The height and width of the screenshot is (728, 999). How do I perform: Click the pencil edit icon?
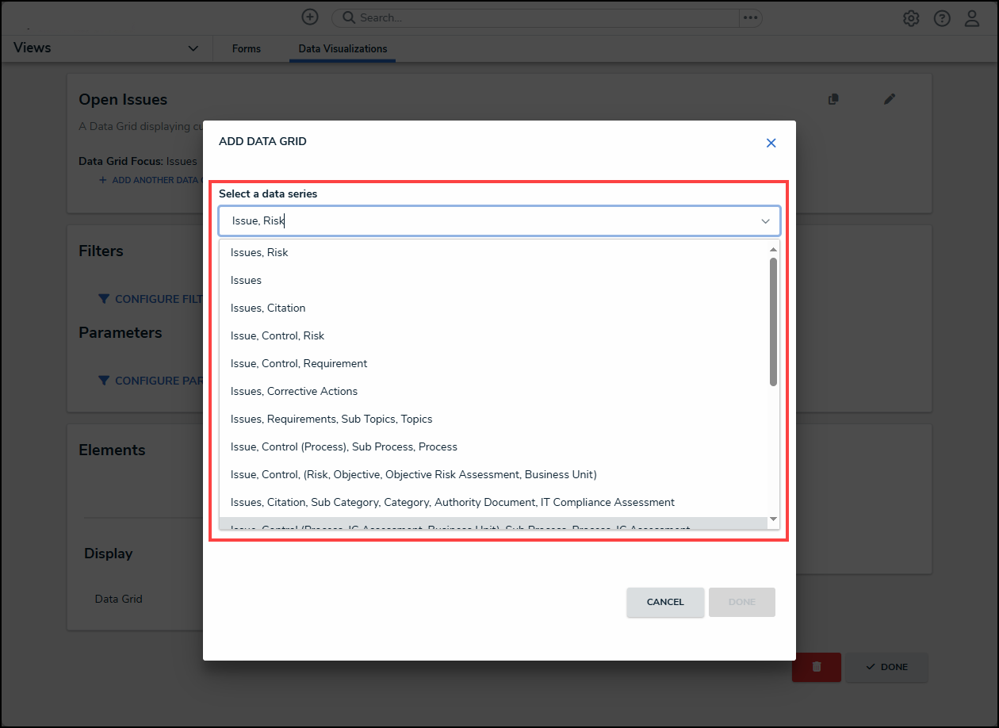click(x=890, y=99)
